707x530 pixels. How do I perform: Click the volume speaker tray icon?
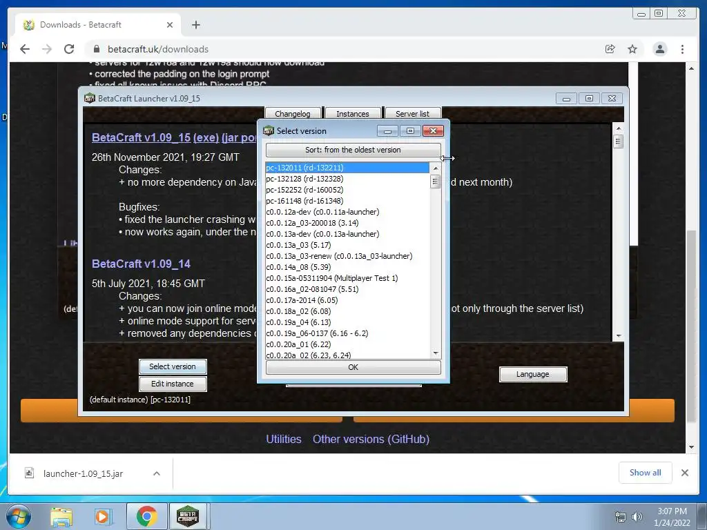(x=637, y=517)
